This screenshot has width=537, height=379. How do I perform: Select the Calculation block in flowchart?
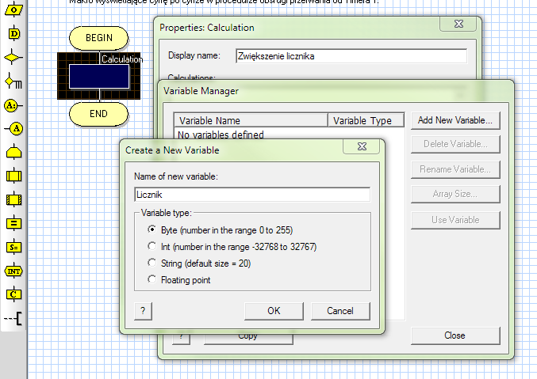point(99,77)
